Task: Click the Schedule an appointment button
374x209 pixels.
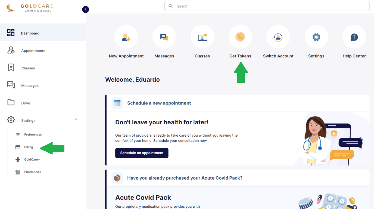Action: tap(142, 153)
